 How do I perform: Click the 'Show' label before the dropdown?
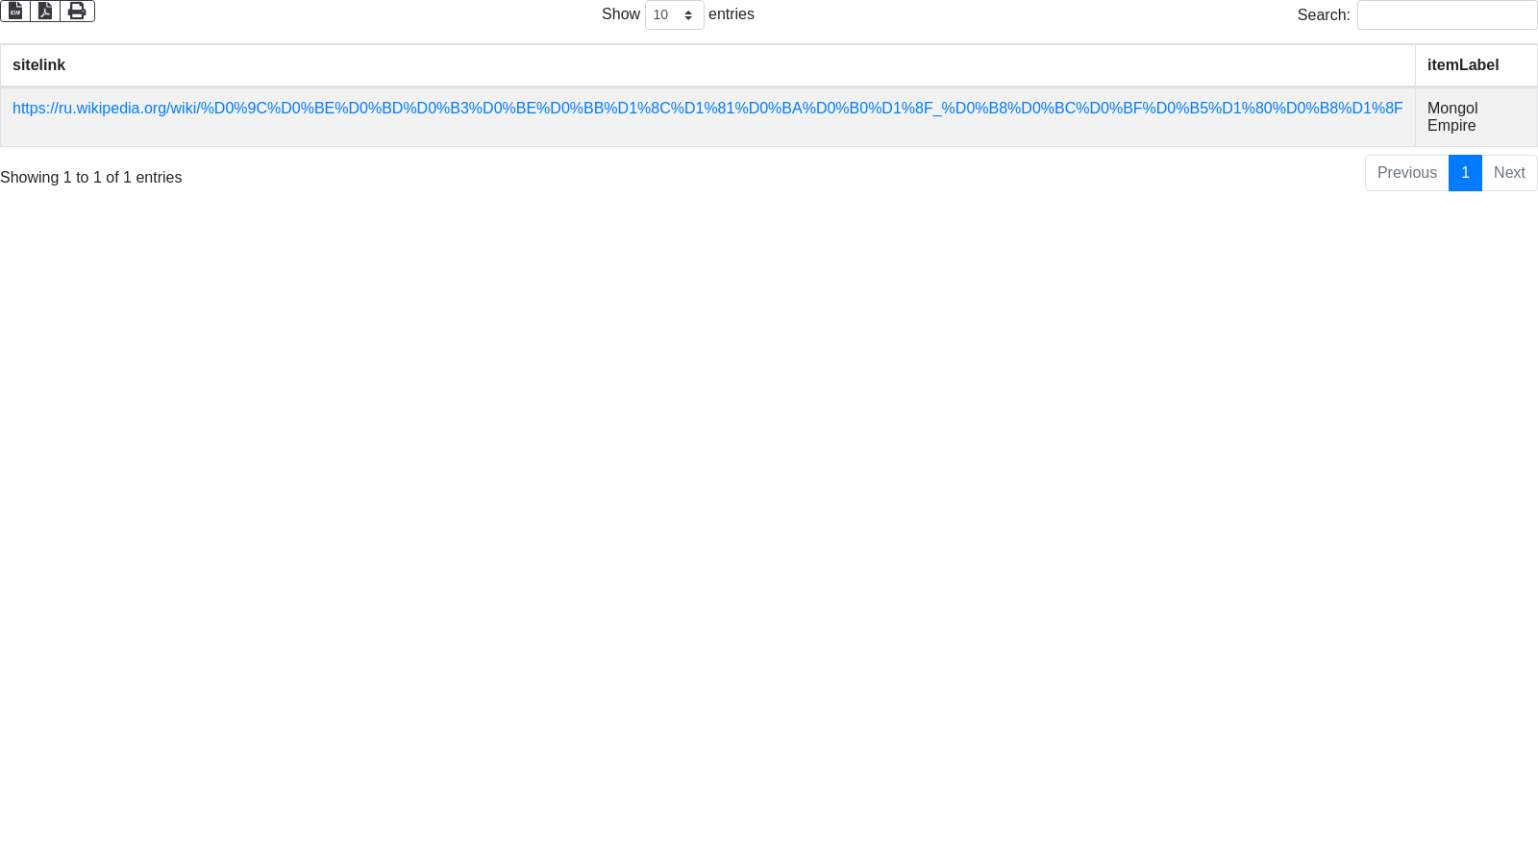[x=620, y=14]
